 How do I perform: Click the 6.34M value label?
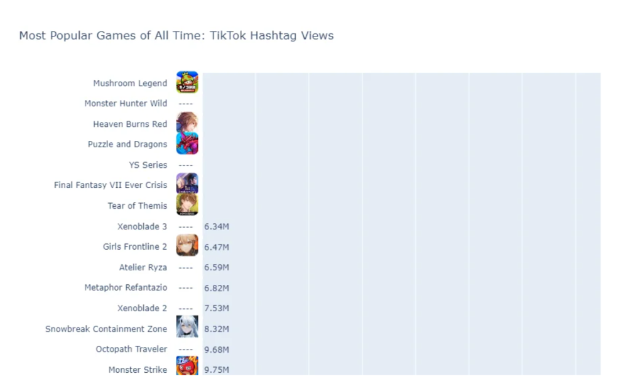(217, 226)
